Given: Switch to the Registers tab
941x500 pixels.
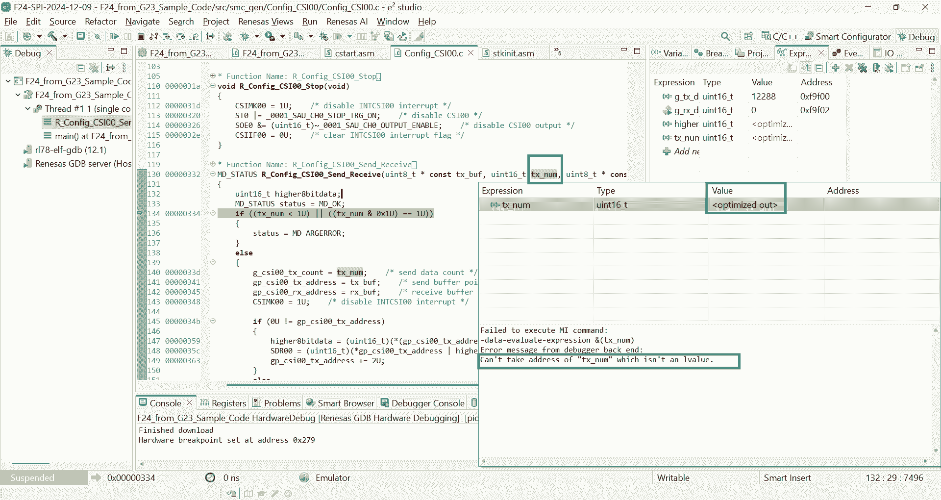Looking at the screenshot, I should tap(223, 403).
